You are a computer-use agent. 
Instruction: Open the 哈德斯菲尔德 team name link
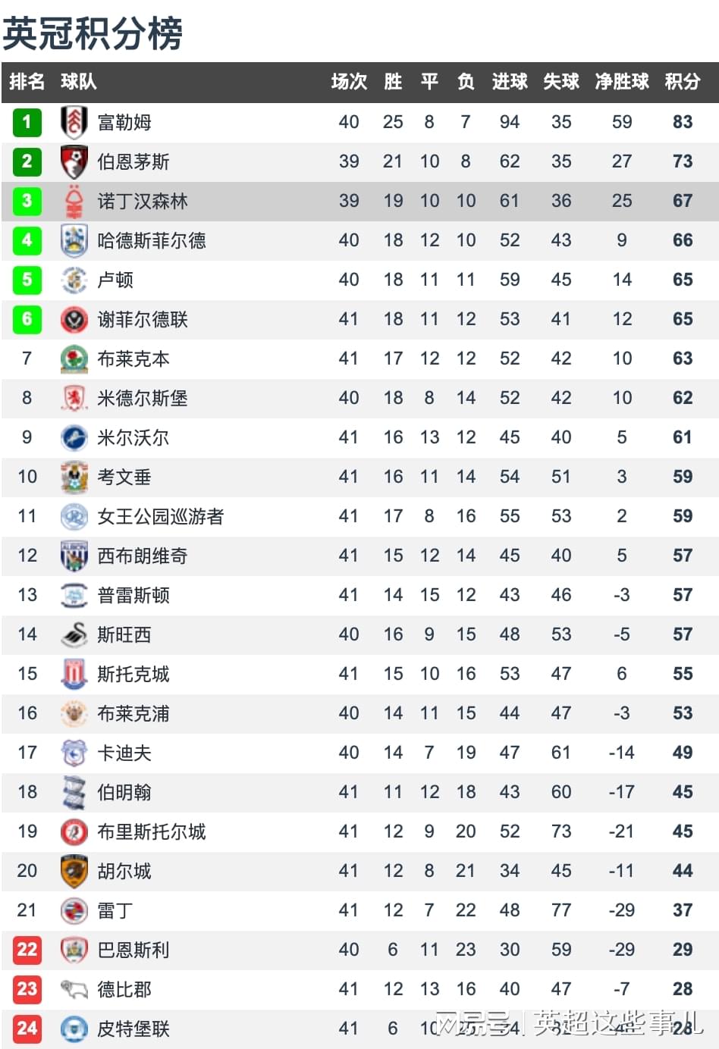click(x=152, y=240)
